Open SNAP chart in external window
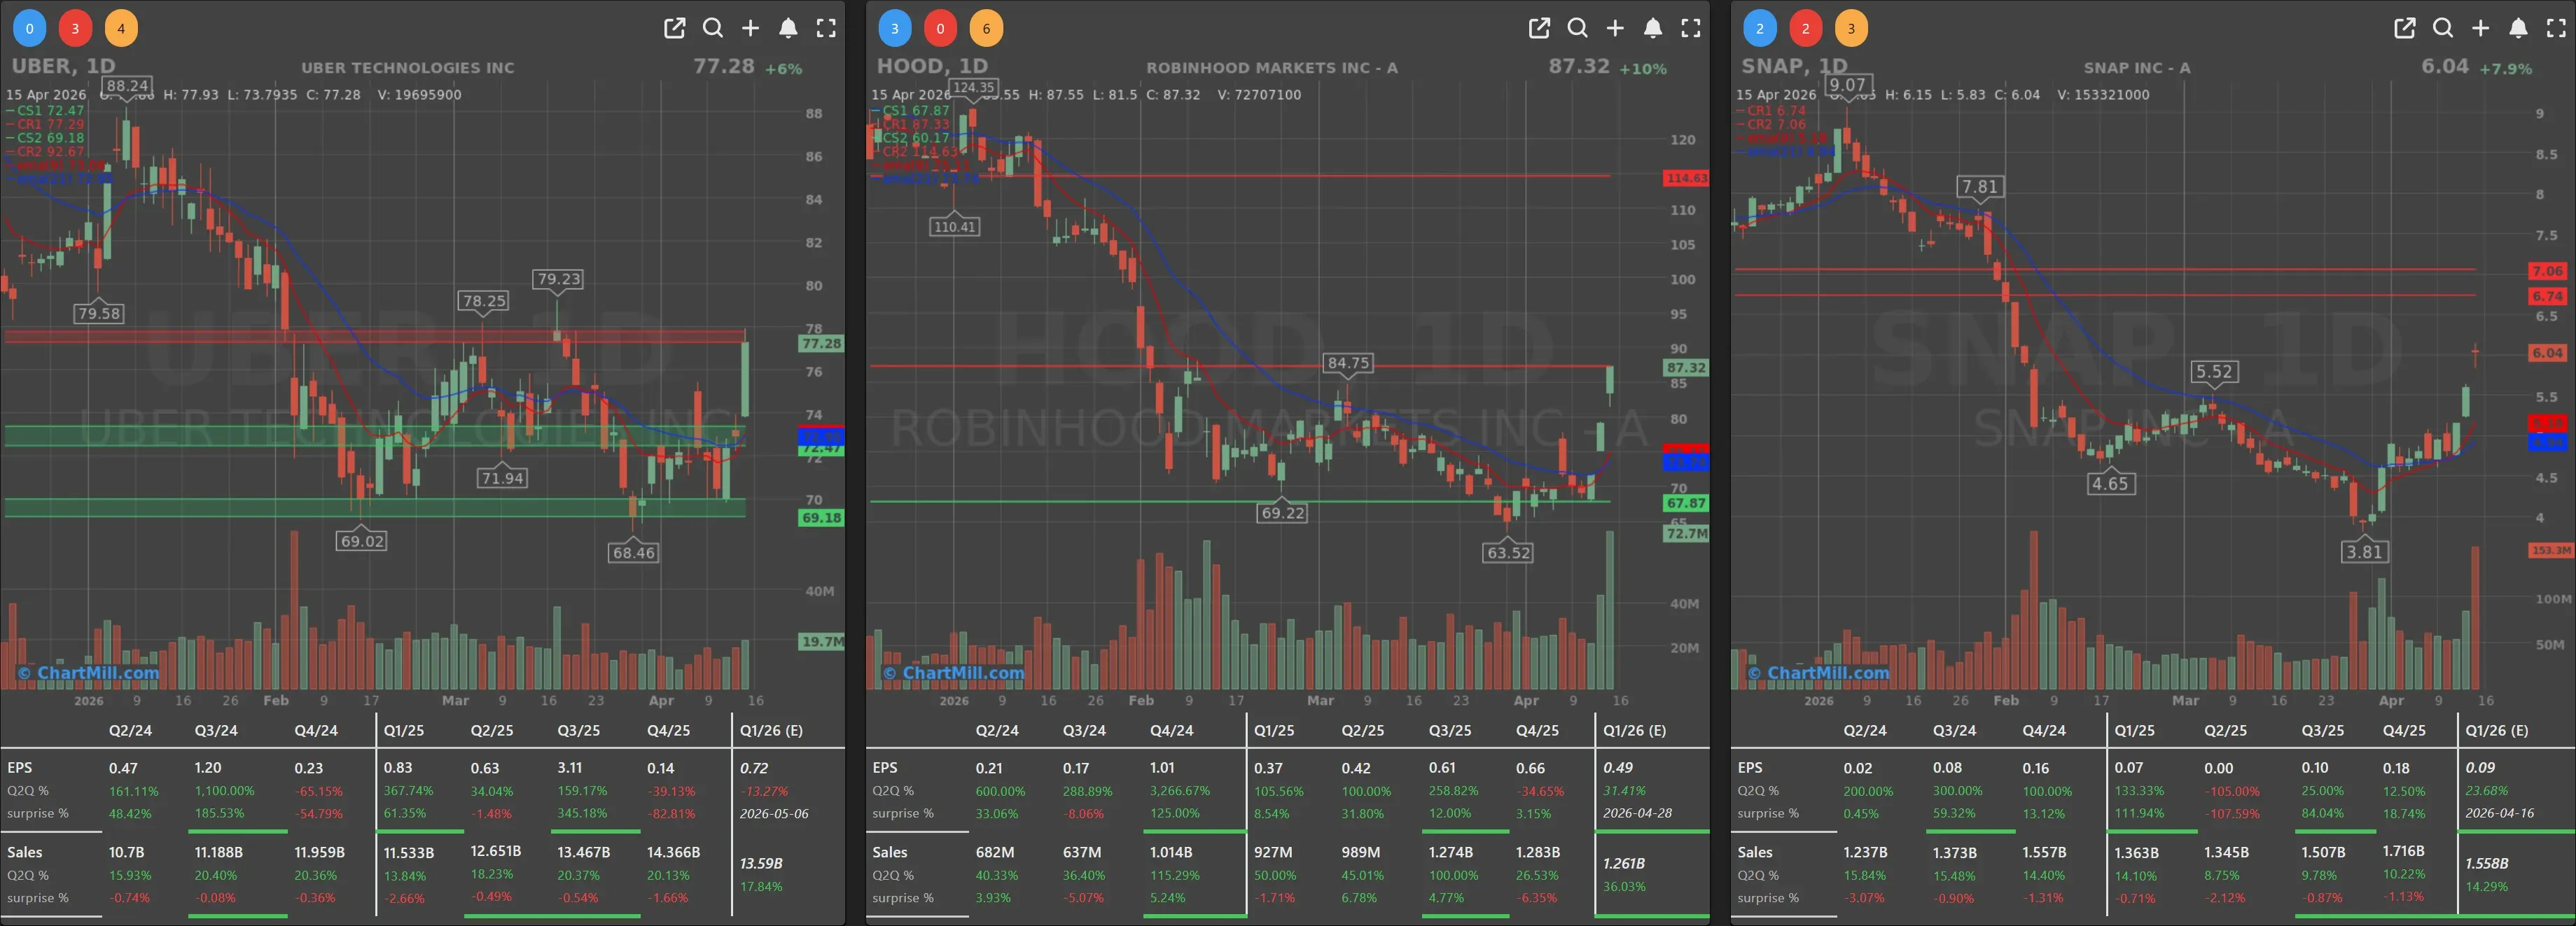This screenshot has height=926, width=2576. point(2405,28)
